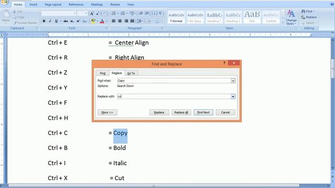335x188 pixels.
Task: Click Align Text Left icon
Action: click(x=114, y=21)
